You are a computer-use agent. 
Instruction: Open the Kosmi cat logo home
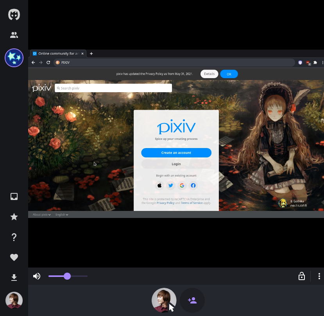(14, 15)
